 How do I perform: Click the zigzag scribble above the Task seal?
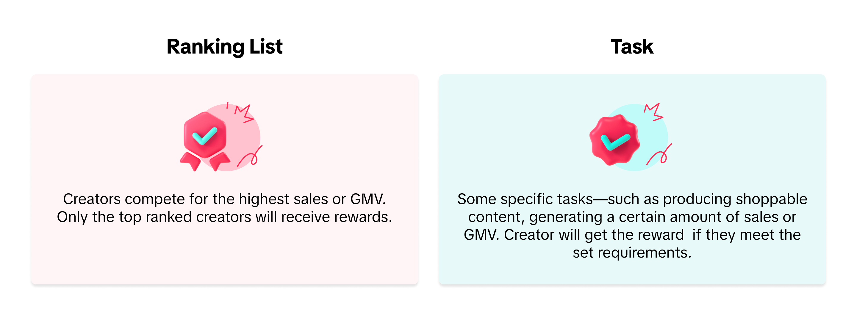click(654, 112)
